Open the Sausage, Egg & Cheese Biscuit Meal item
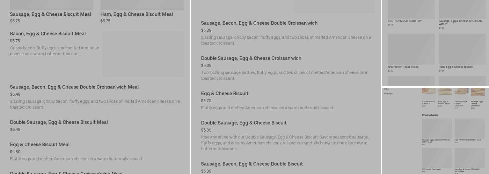Image resolution: width=489 pixels, height=174 pixels. [x=50, y=14]
